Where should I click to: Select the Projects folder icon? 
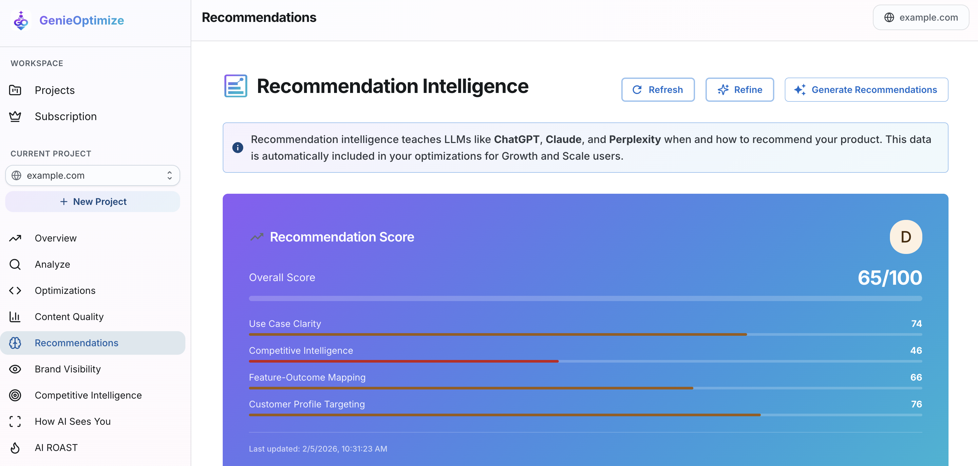pyautogui.click(x=15, y=90)
